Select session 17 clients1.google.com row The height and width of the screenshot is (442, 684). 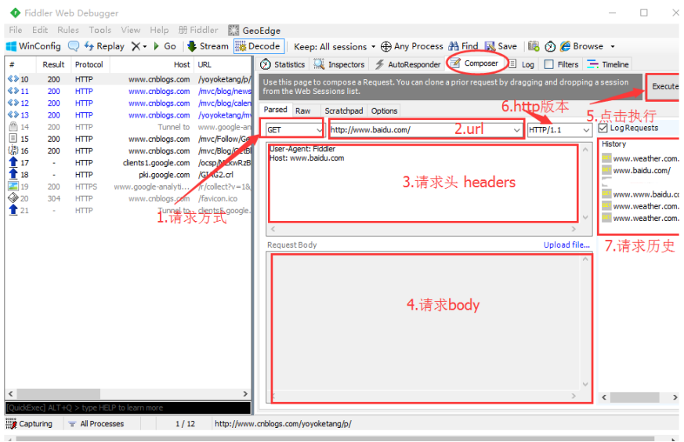[128, 163]
